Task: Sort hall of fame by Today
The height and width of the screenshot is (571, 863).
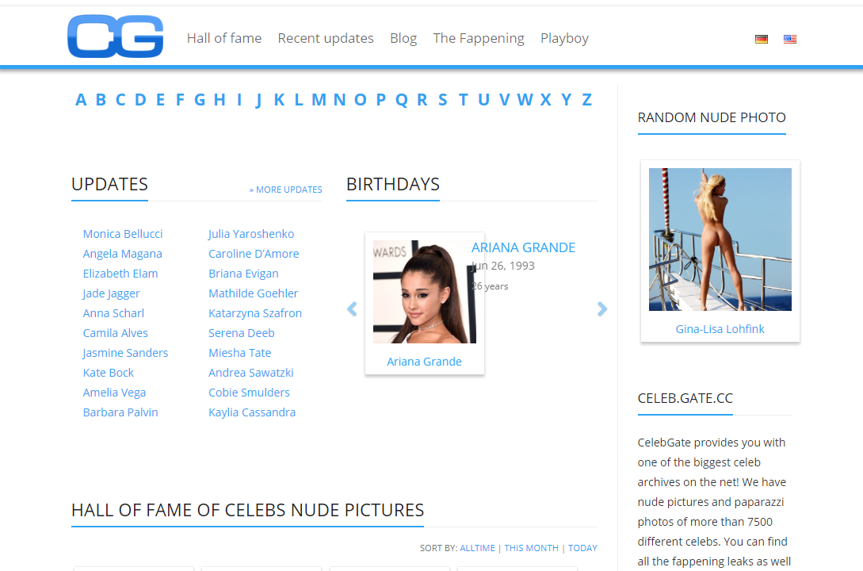Action: (x=582, y=548)
